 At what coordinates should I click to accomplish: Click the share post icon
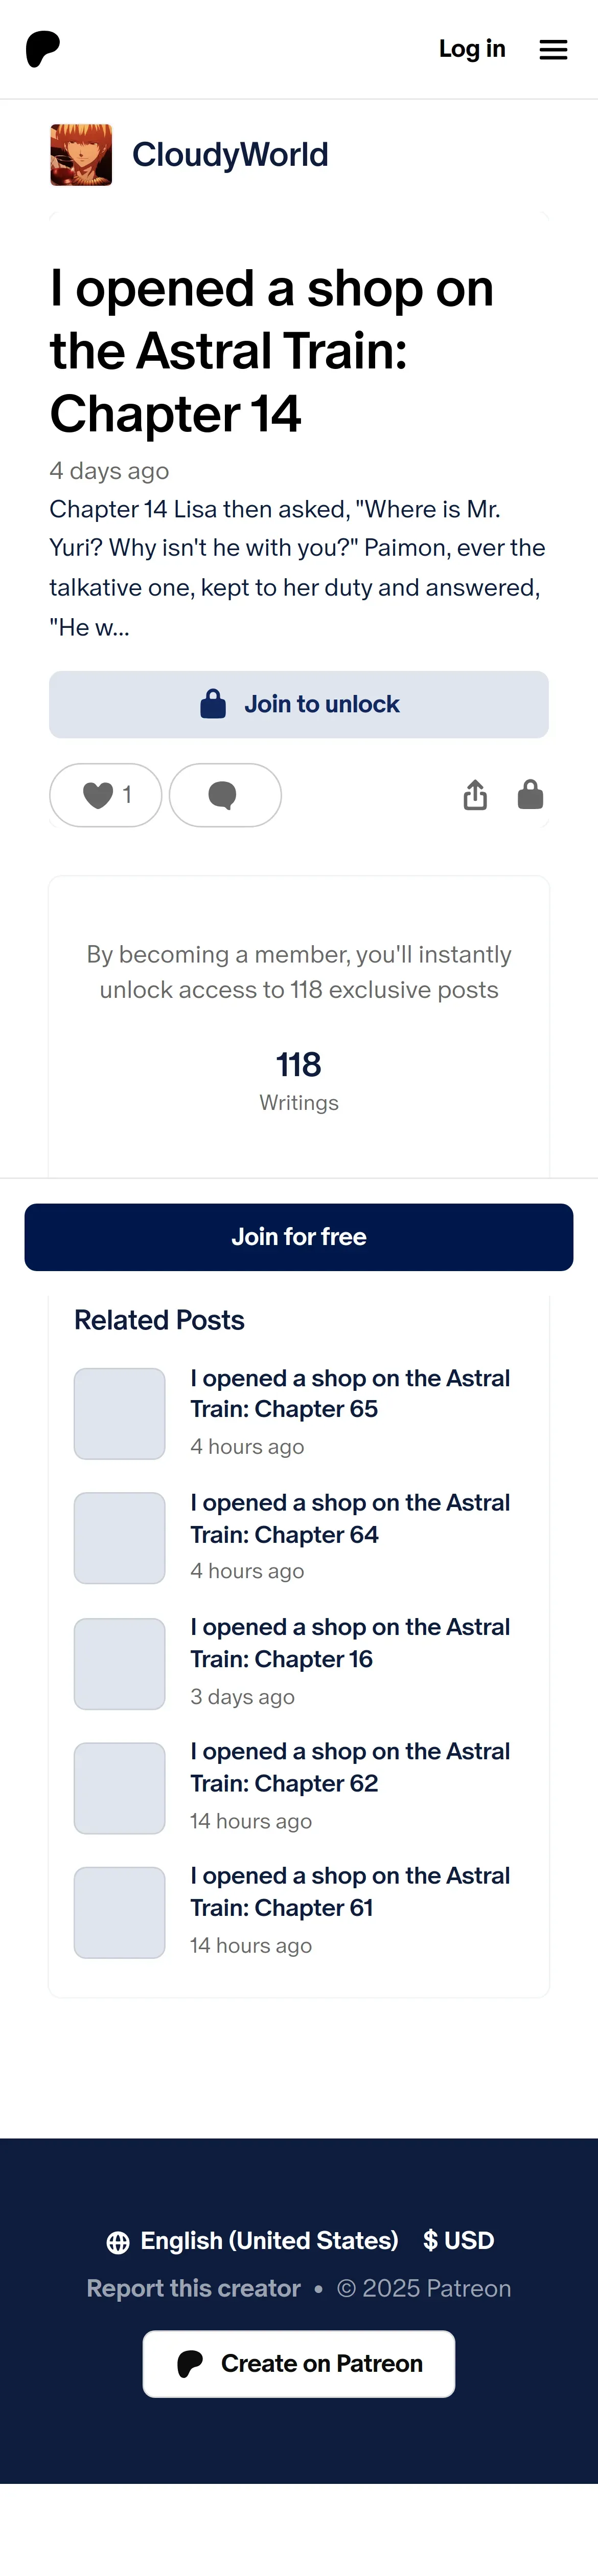(475, 795)
